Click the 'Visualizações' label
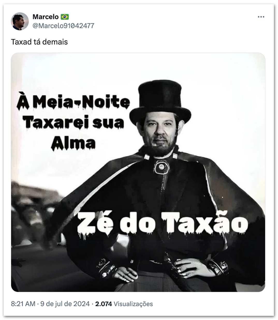This screenshot has height=320, width=278. pyautogui.click(x=133, y=304)
